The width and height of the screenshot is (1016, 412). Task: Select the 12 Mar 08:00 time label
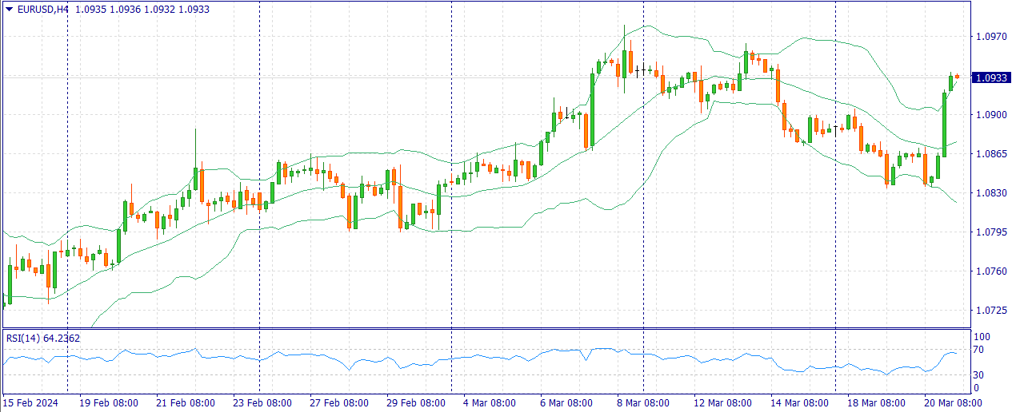click(723, 403)
